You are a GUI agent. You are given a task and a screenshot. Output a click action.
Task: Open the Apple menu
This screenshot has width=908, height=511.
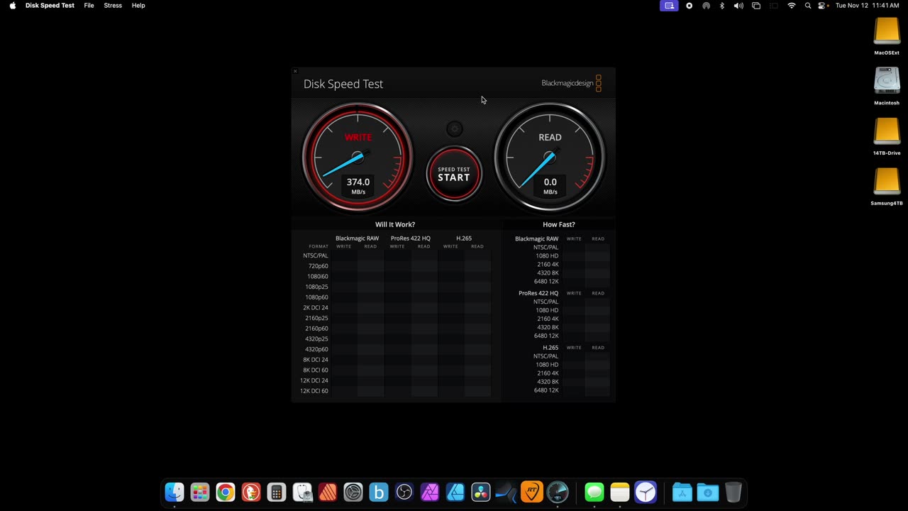(x=12, y=5)
